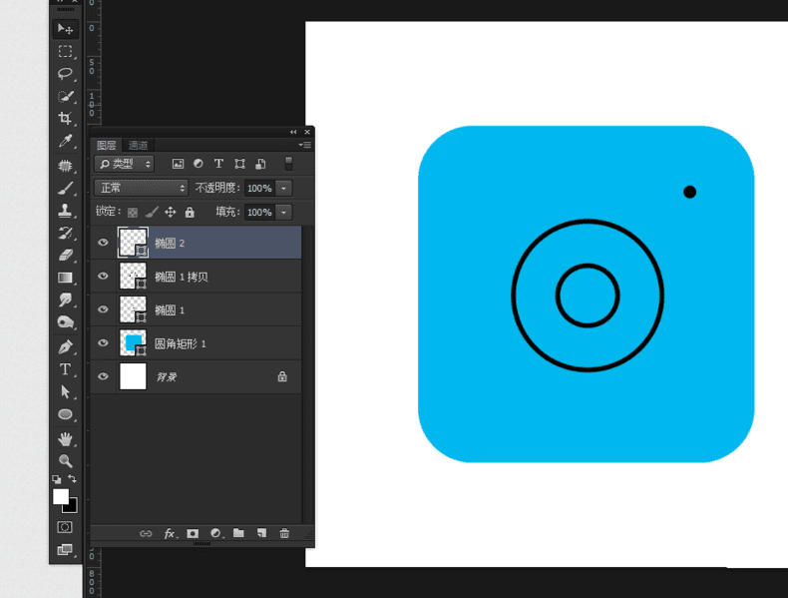788x598 pixels.
Task: Select the Type tool
Action: [65, 369]
